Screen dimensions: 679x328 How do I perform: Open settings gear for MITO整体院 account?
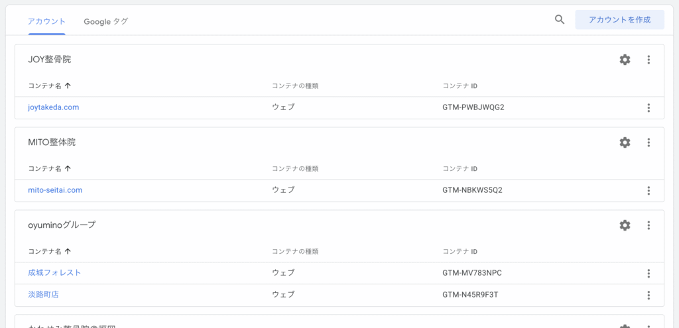pos(625,142)
